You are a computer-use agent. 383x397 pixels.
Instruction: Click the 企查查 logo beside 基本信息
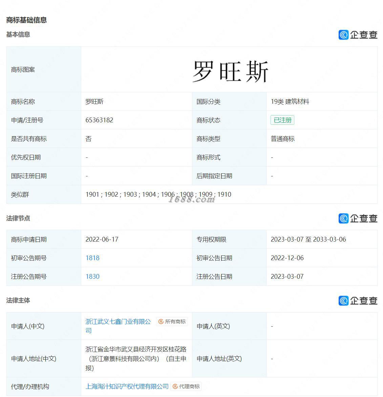coord(358,35)
